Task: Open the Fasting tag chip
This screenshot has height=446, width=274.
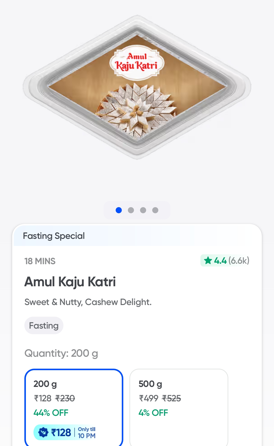Action: click(x=44, y=326)
